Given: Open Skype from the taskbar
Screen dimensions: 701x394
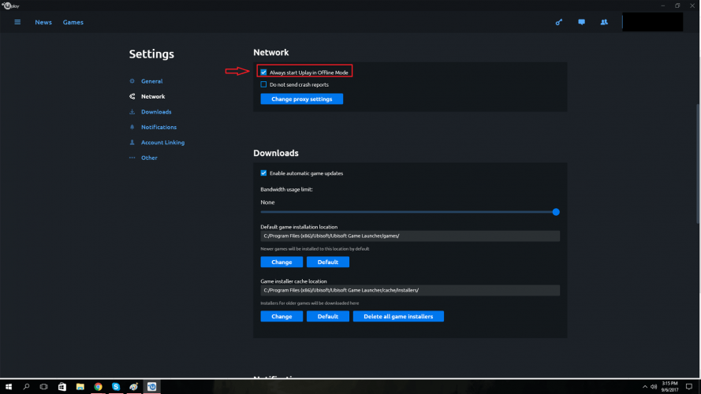Looking at the screenshot, I should pos(116,387).
